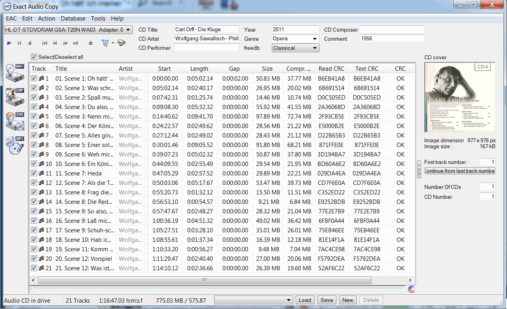Toggle the Select/Deselect all checkbox
This screenshot has height=309, width=507.
click(x=34, y=57)
